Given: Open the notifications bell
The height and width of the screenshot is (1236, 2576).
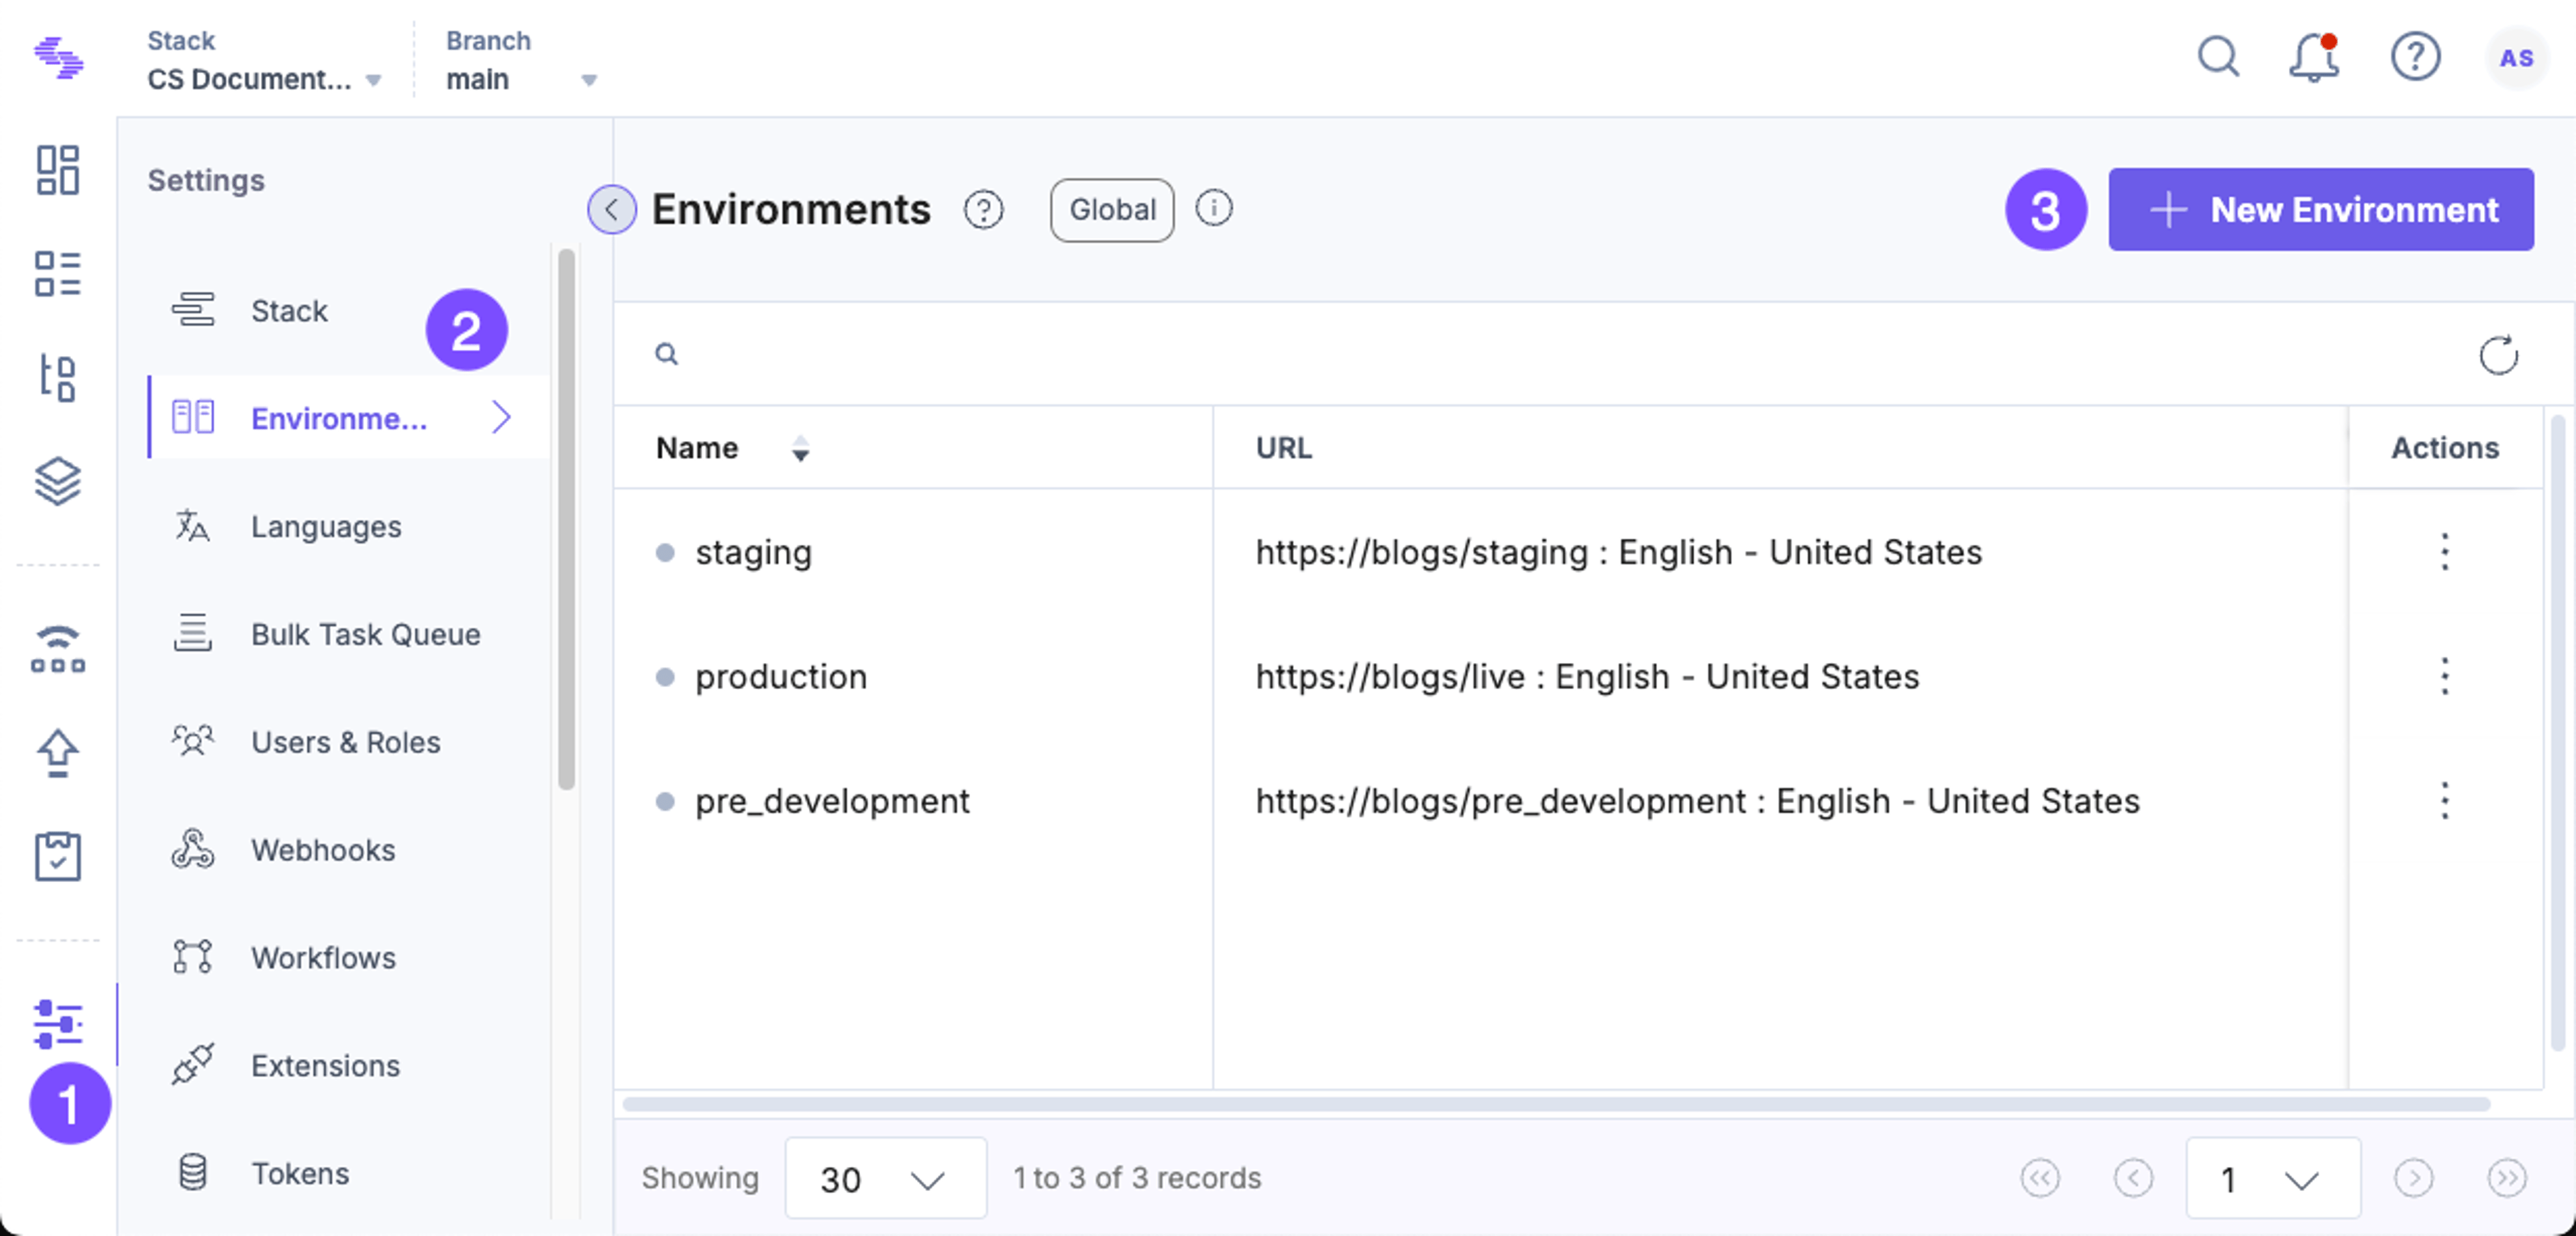Looking at the screenshot, I should (x=2314, y=57).
